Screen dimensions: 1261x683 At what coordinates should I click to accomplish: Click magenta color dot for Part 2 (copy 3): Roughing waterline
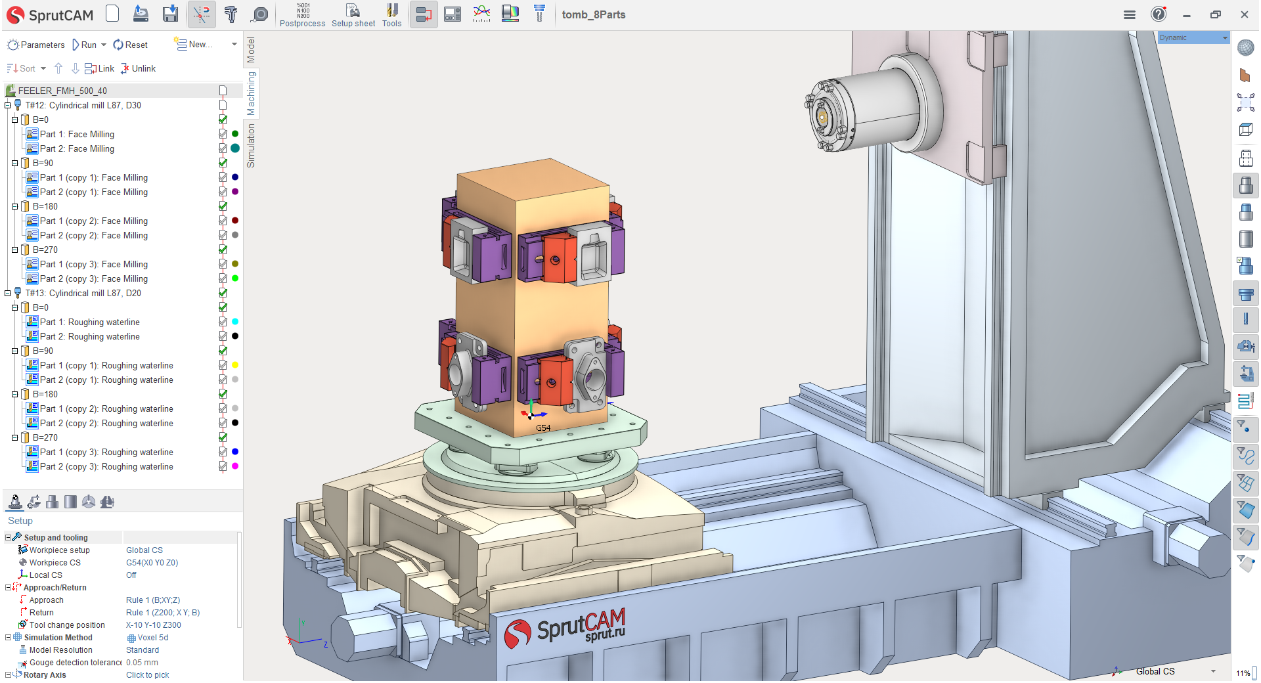click(235, 466)
